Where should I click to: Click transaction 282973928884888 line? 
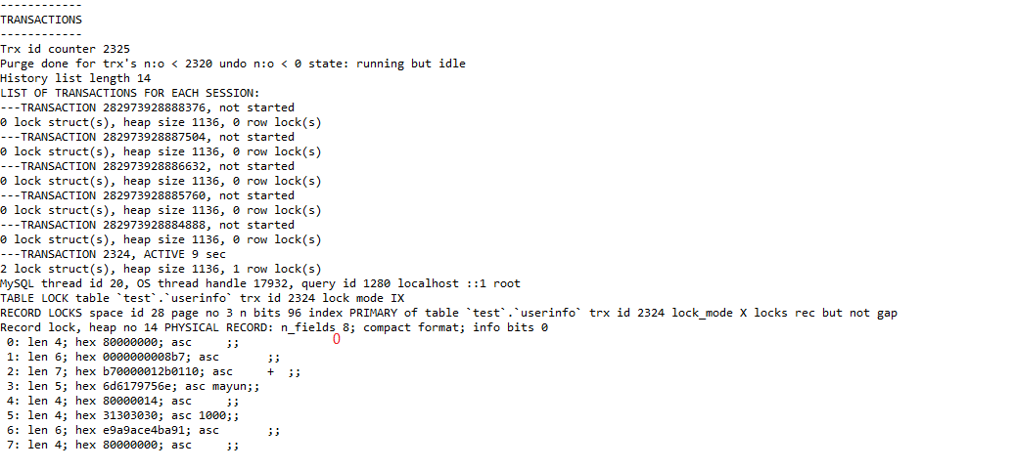click(x=147, y=225)
